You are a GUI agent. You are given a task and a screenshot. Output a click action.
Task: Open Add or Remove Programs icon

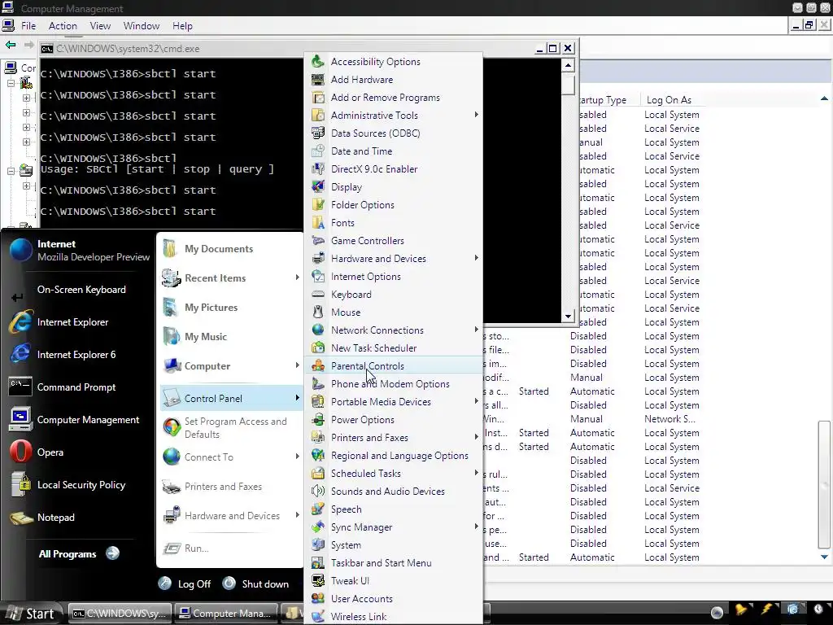coord(318,98)
